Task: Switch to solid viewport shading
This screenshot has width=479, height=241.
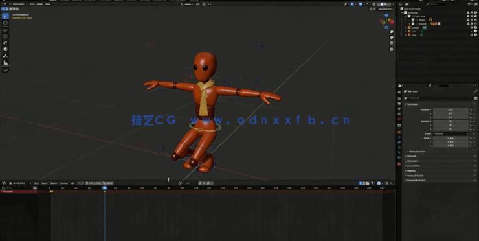Action: (382, 5)
